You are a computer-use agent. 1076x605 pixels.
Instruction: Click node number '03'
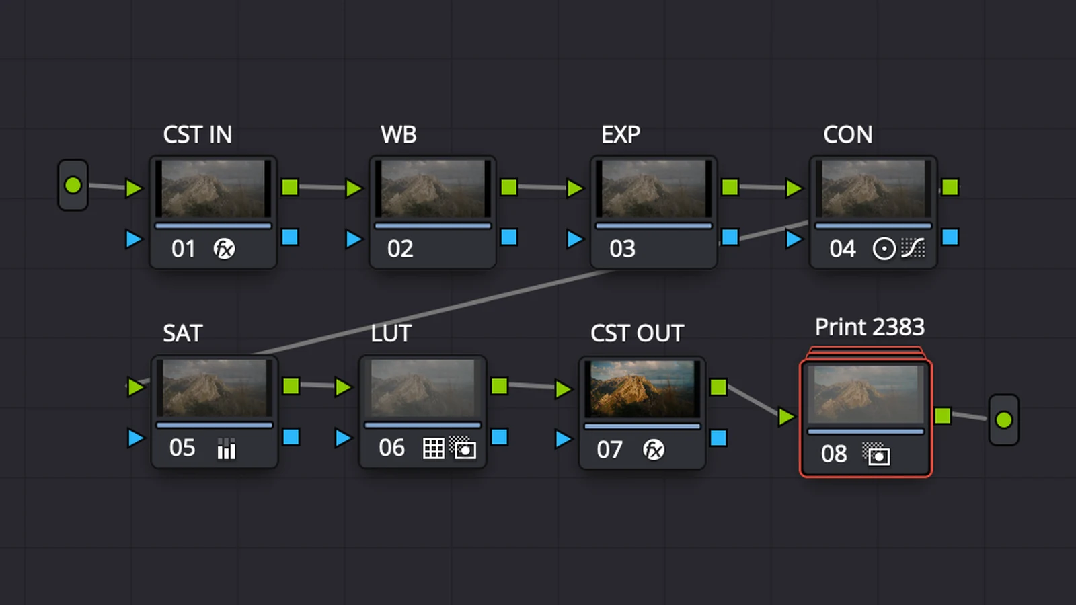[x=622, y=249]
